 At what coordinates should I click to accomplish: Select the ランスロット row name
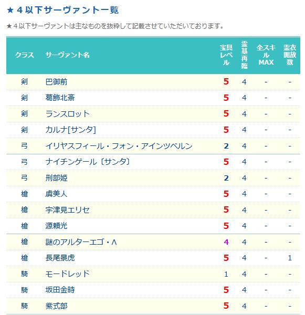point(67,114)
